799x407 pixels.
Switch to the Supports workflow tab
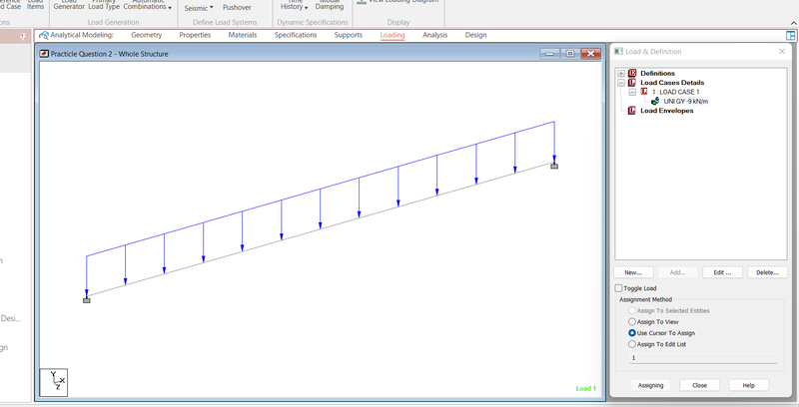click(349, 35)
